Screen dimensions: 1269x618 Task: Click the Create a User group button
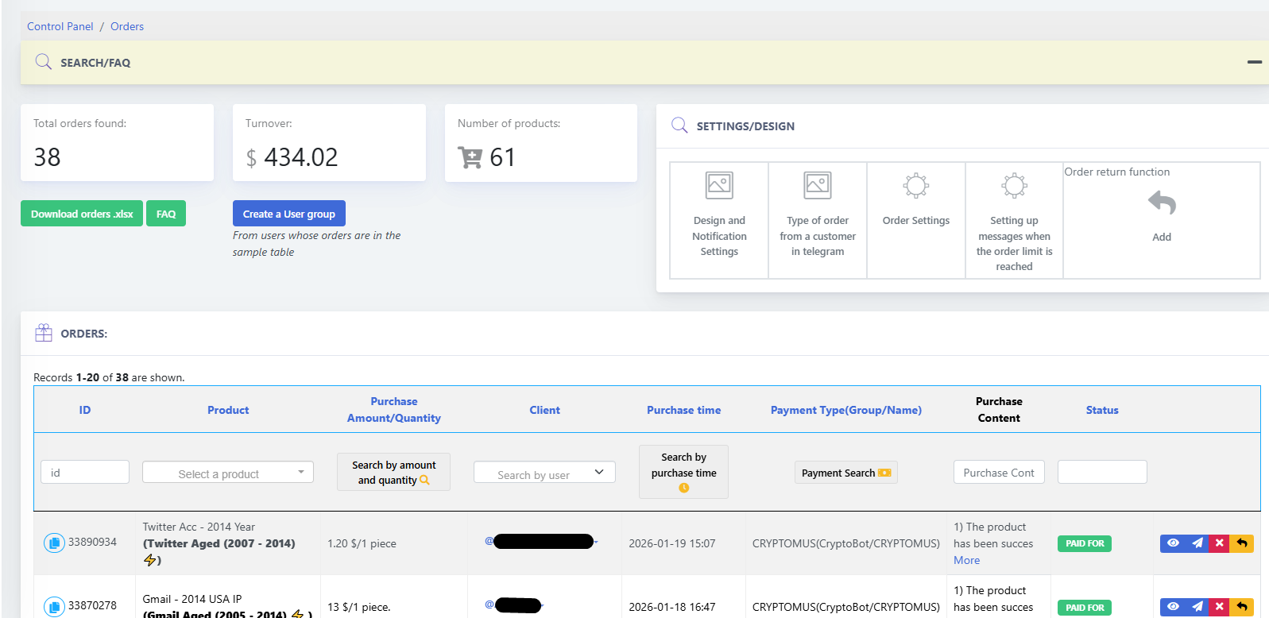tap(289, 214)
